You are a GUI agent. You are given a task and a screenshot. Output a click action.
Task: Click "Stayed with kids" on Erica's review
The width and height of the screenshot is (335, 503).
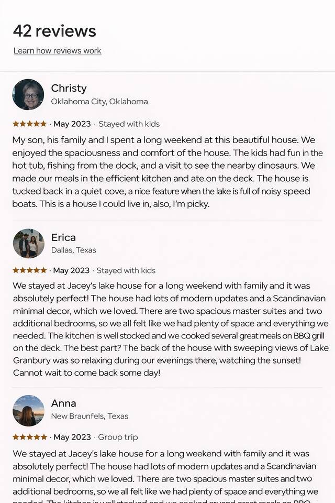tap(126, 270)
